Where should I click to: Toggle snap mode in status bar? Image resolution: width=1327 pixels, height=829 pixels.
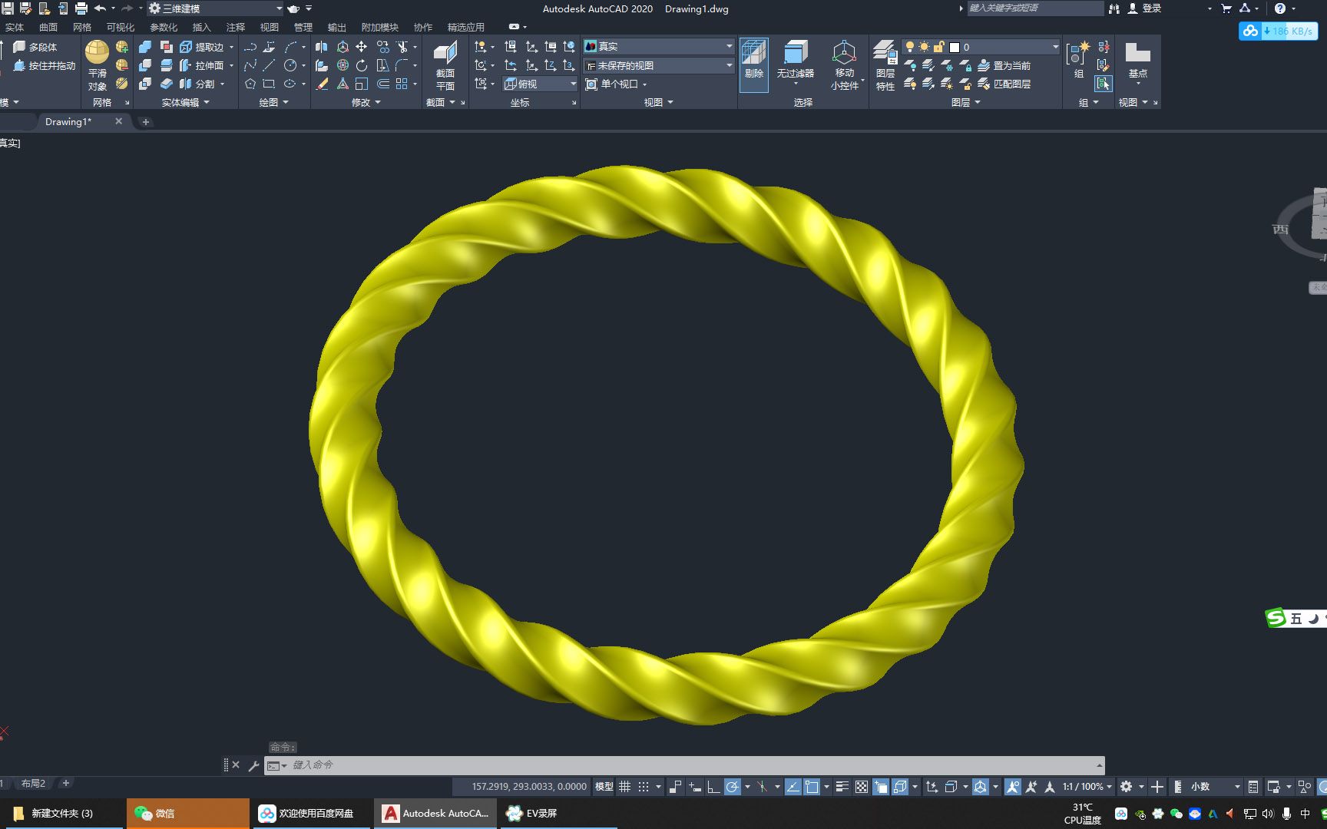point(644,787)
